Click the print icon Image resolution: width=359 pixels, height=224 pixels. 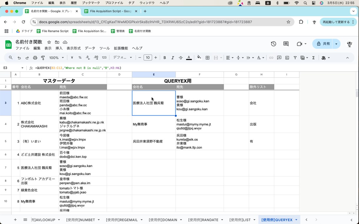35,58
